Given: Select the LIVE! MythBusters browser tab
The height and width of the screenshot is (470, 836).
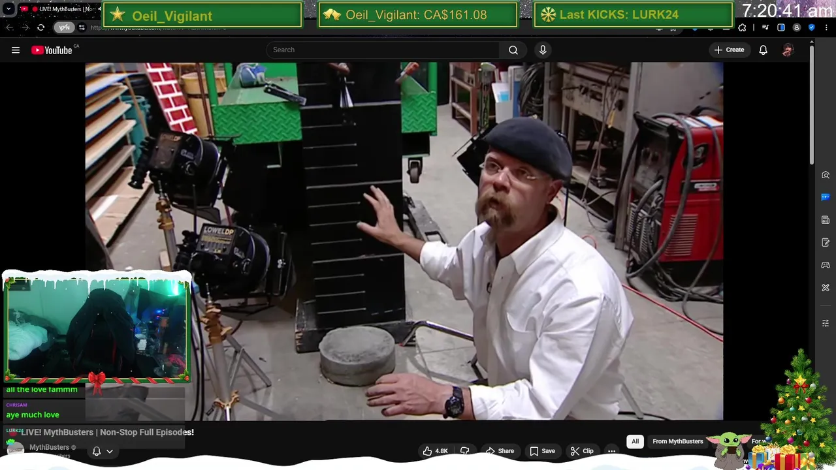Looking at the screenshot, I should click(x=58, y=9).
